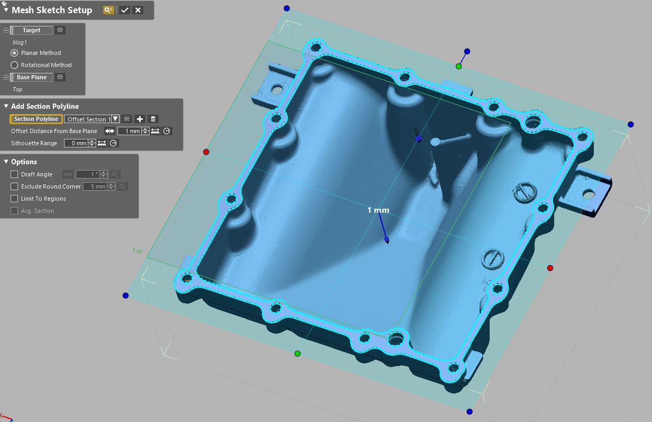This screenshot has width=652, height=422.
Task: Confirm Mesh Sketch Setup with the checkmark
Action: click(x=125, y=10)
